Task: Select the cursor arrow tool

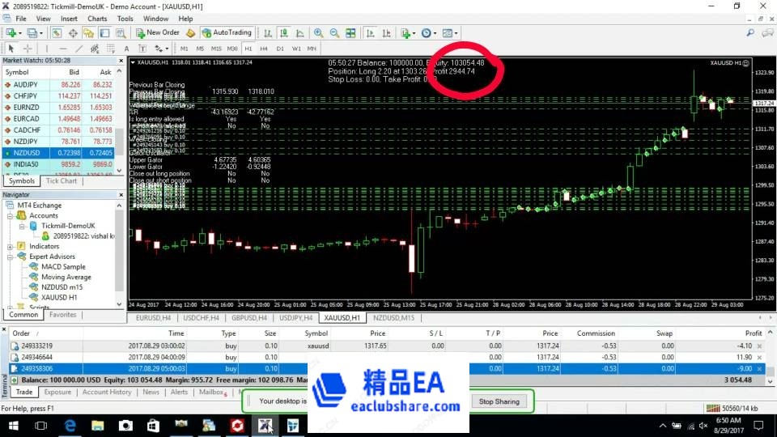Action: (x=11, y=49)
